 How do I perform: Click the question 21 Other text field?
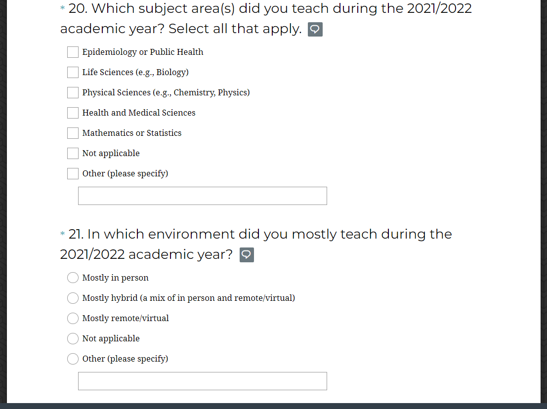pos(202,381)
